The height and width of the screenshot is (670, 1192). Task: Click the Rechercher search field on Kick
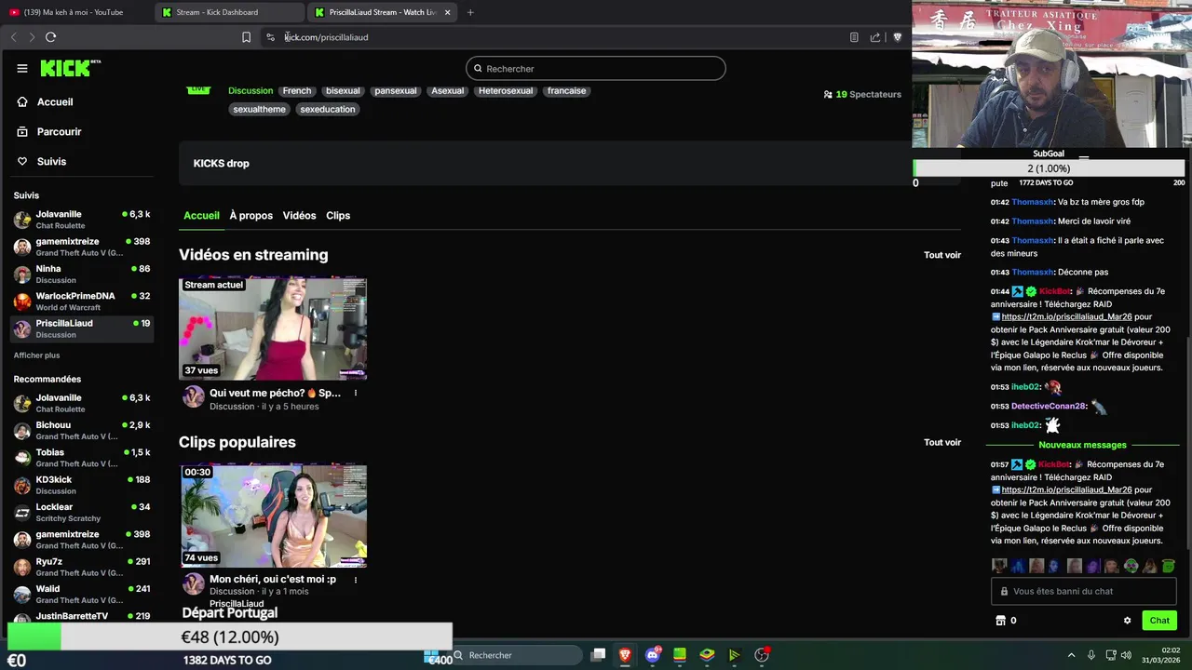click(x=596, y=68)
